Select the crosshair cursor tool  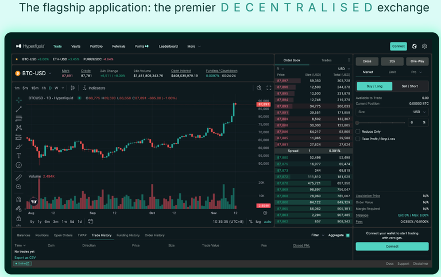19,100
